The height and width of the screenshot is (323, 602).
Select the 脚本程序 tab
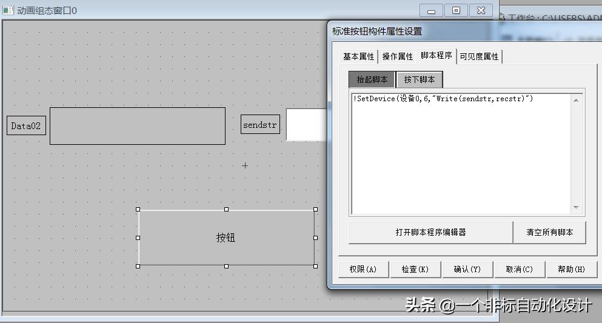436,56
